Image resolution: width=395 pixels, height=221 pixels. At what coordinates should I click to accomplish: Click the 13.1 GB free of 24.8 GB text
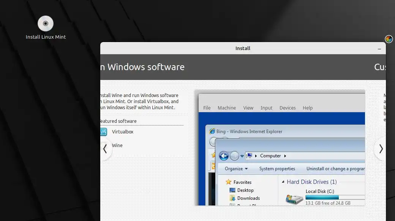328,203
